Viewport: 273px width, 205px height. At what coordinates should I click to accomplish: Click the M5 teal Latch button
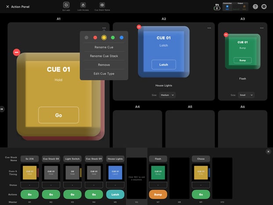[115, 194]
